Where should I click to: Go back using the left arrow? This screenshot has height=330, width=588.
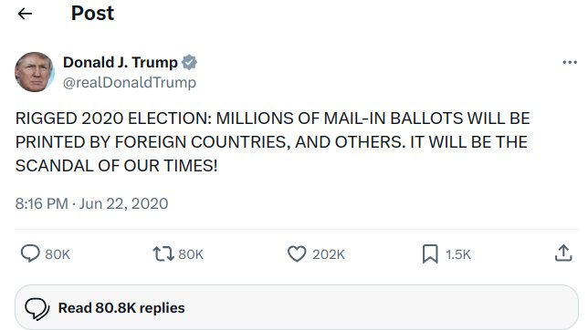(25, 14)
